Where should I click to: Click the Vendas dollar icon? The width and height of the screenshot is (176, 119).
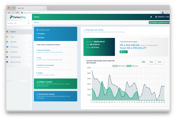7,42
